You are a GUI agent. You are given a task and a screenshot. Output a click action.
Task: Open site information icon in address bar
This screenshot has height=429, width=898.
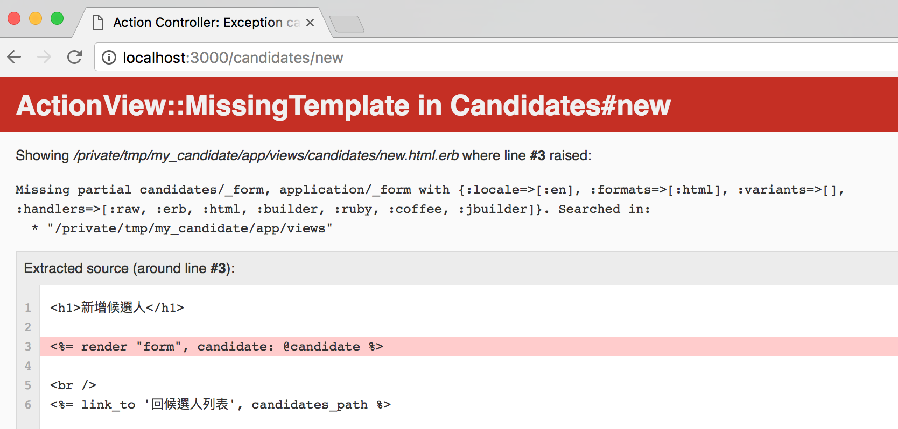click(x=109, y=58)
